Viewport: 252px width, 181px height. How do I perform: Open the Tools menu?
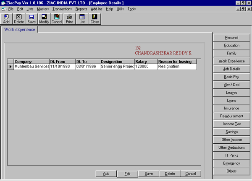131,9
